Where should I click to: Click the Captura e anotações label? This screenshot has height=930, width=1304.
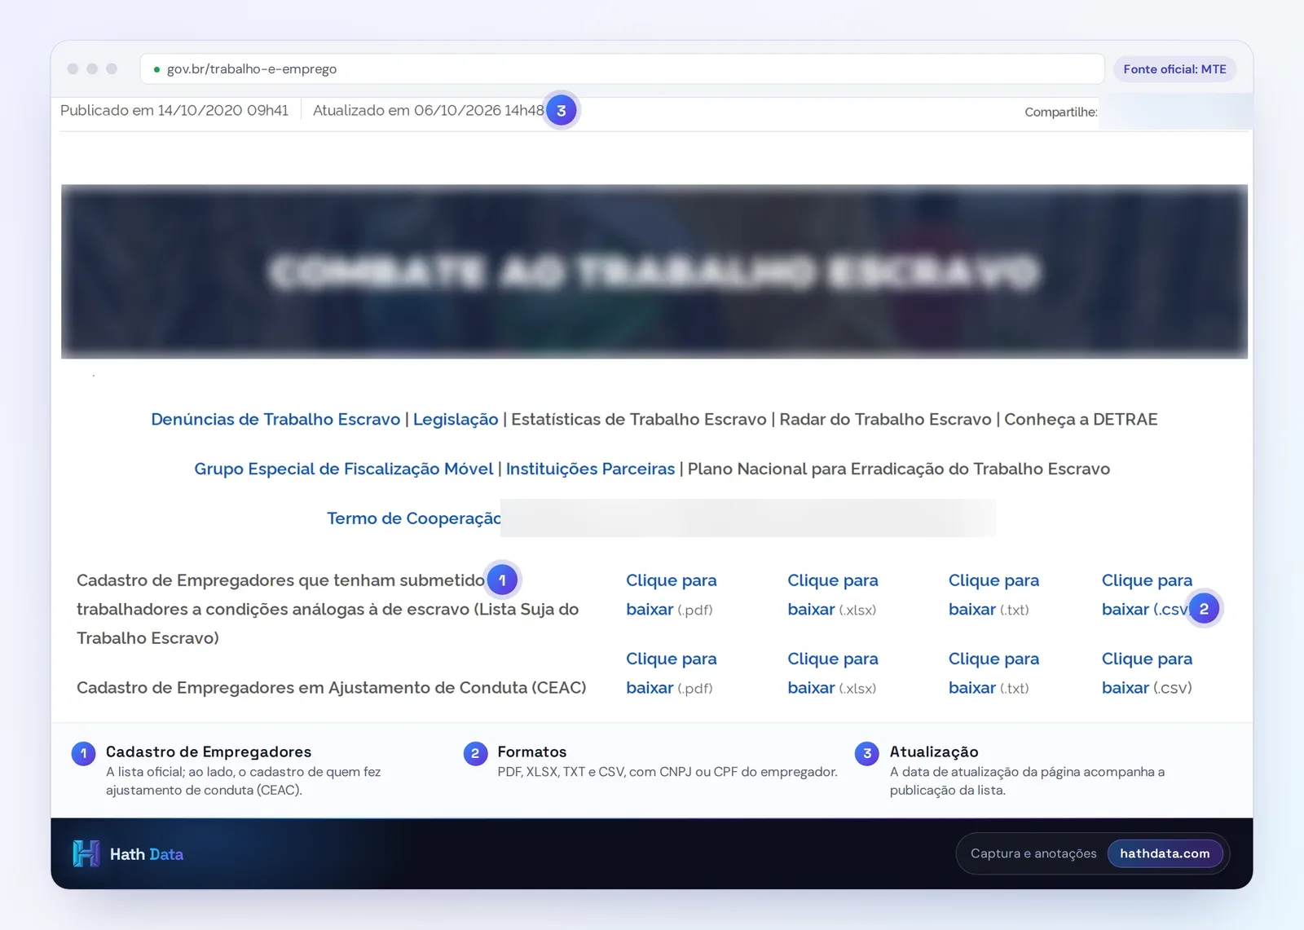coord(1033,853)
